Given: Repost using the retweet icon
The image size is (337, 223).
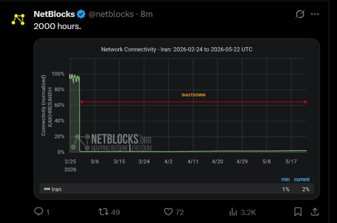Looking at the screenshot, I should (x=103, y=212).
